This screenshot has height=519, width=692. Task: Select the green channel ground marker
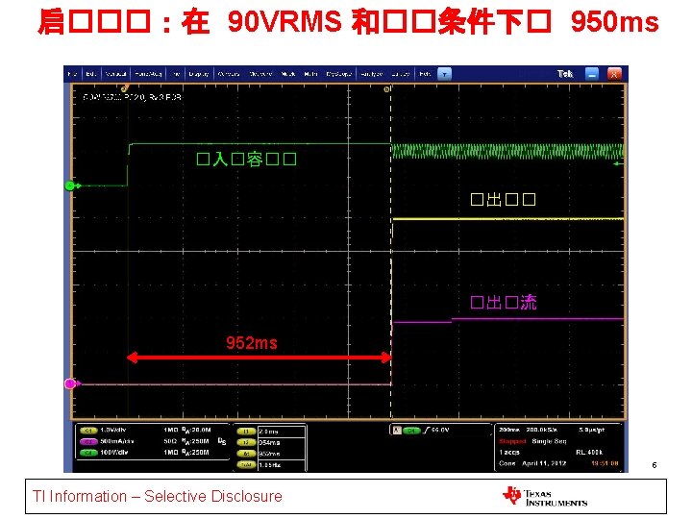click(x=71, y=185)
